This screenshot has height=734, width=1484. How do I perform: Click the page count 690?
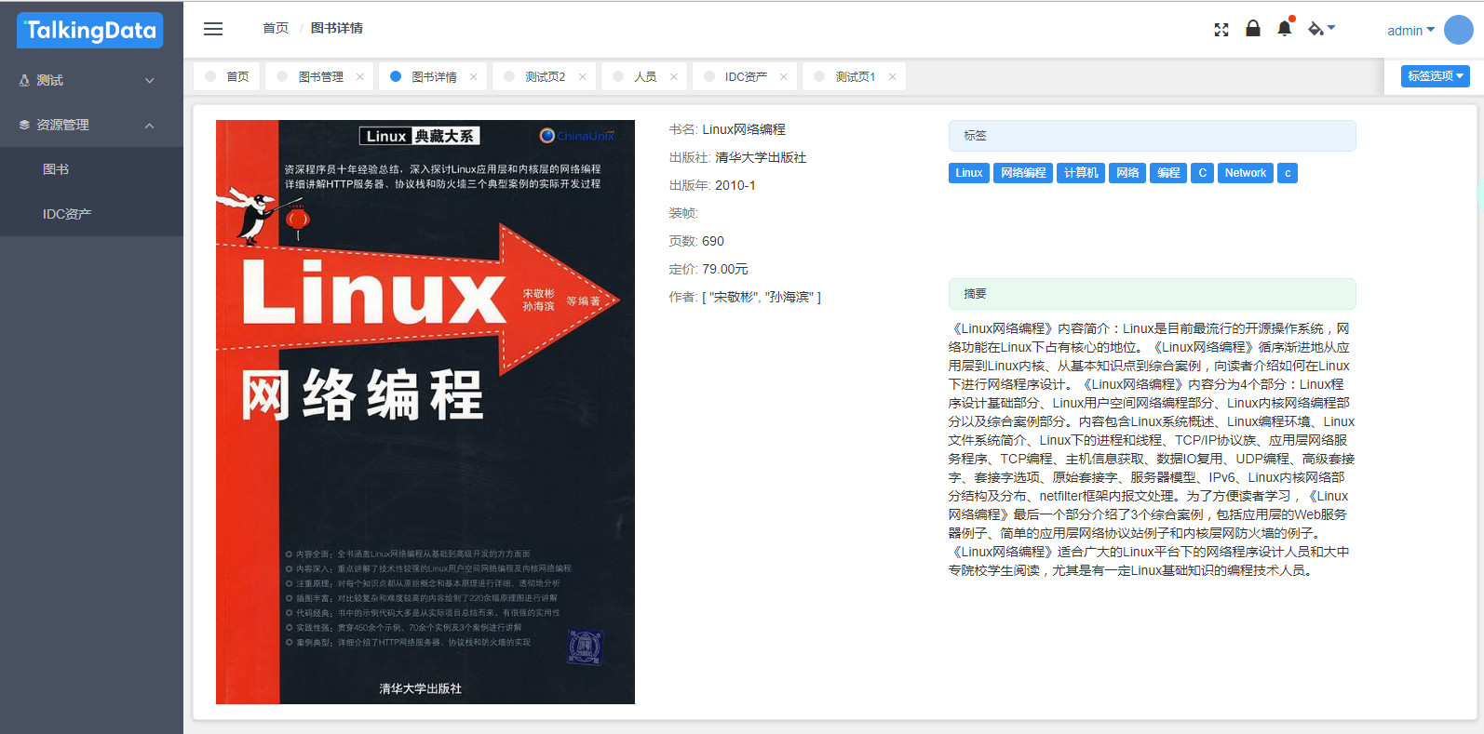713,241
